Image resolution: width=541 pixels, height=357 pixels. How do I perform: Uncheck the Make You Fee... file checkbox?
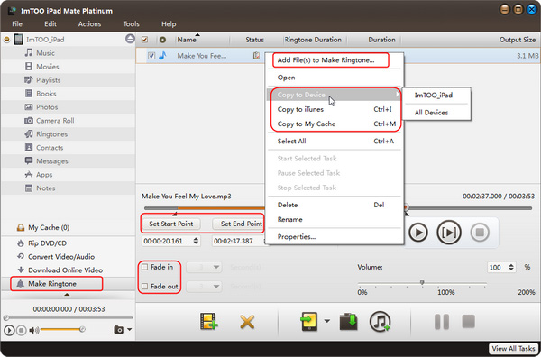click(151, 56)
